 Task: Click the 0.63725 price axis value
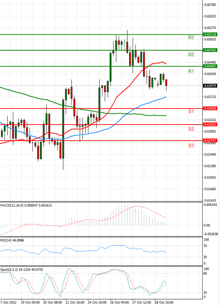tap(210, 97)
